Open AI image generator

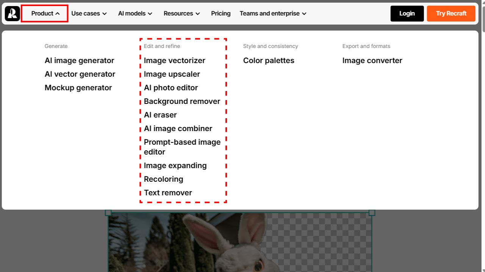tap(79, 60)
